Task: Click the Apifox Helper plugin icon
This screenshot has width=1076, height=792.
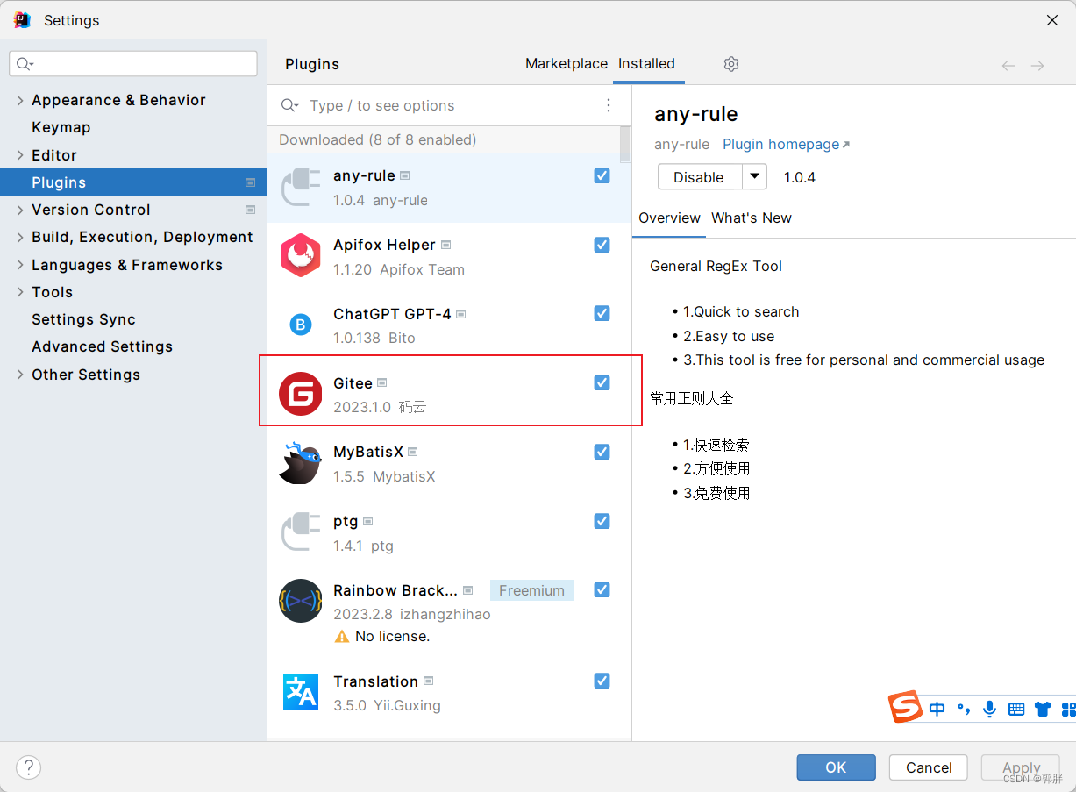Action: (x=300, y=256)
